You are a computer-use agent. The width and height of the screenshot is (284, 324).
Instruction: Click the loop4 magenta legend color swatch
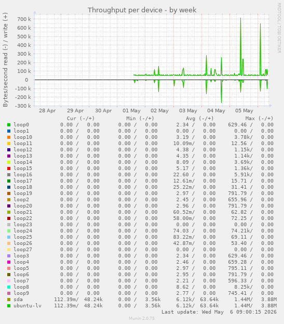[x=9, y=262]
